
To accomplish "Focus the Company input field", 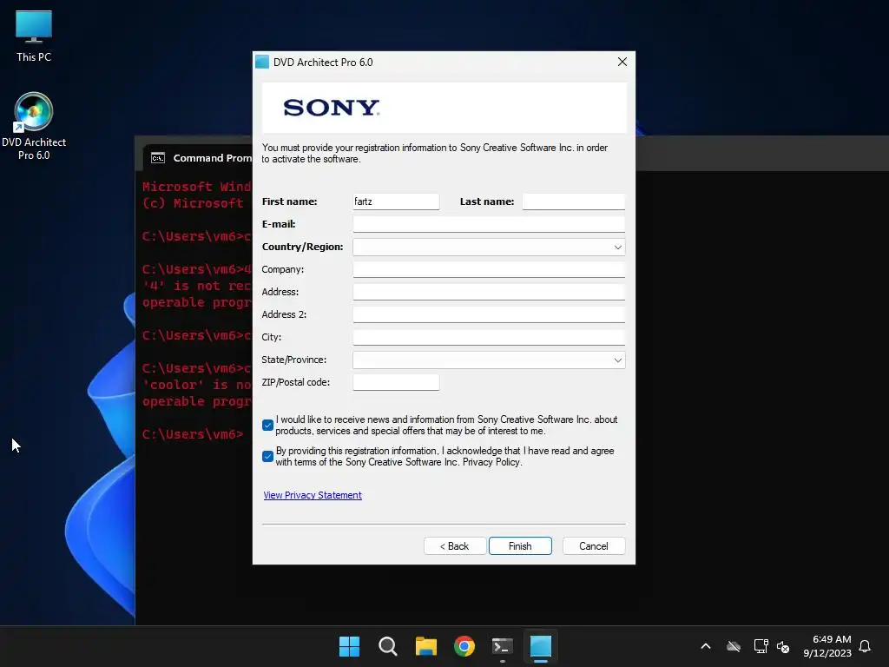I will 489,269.
